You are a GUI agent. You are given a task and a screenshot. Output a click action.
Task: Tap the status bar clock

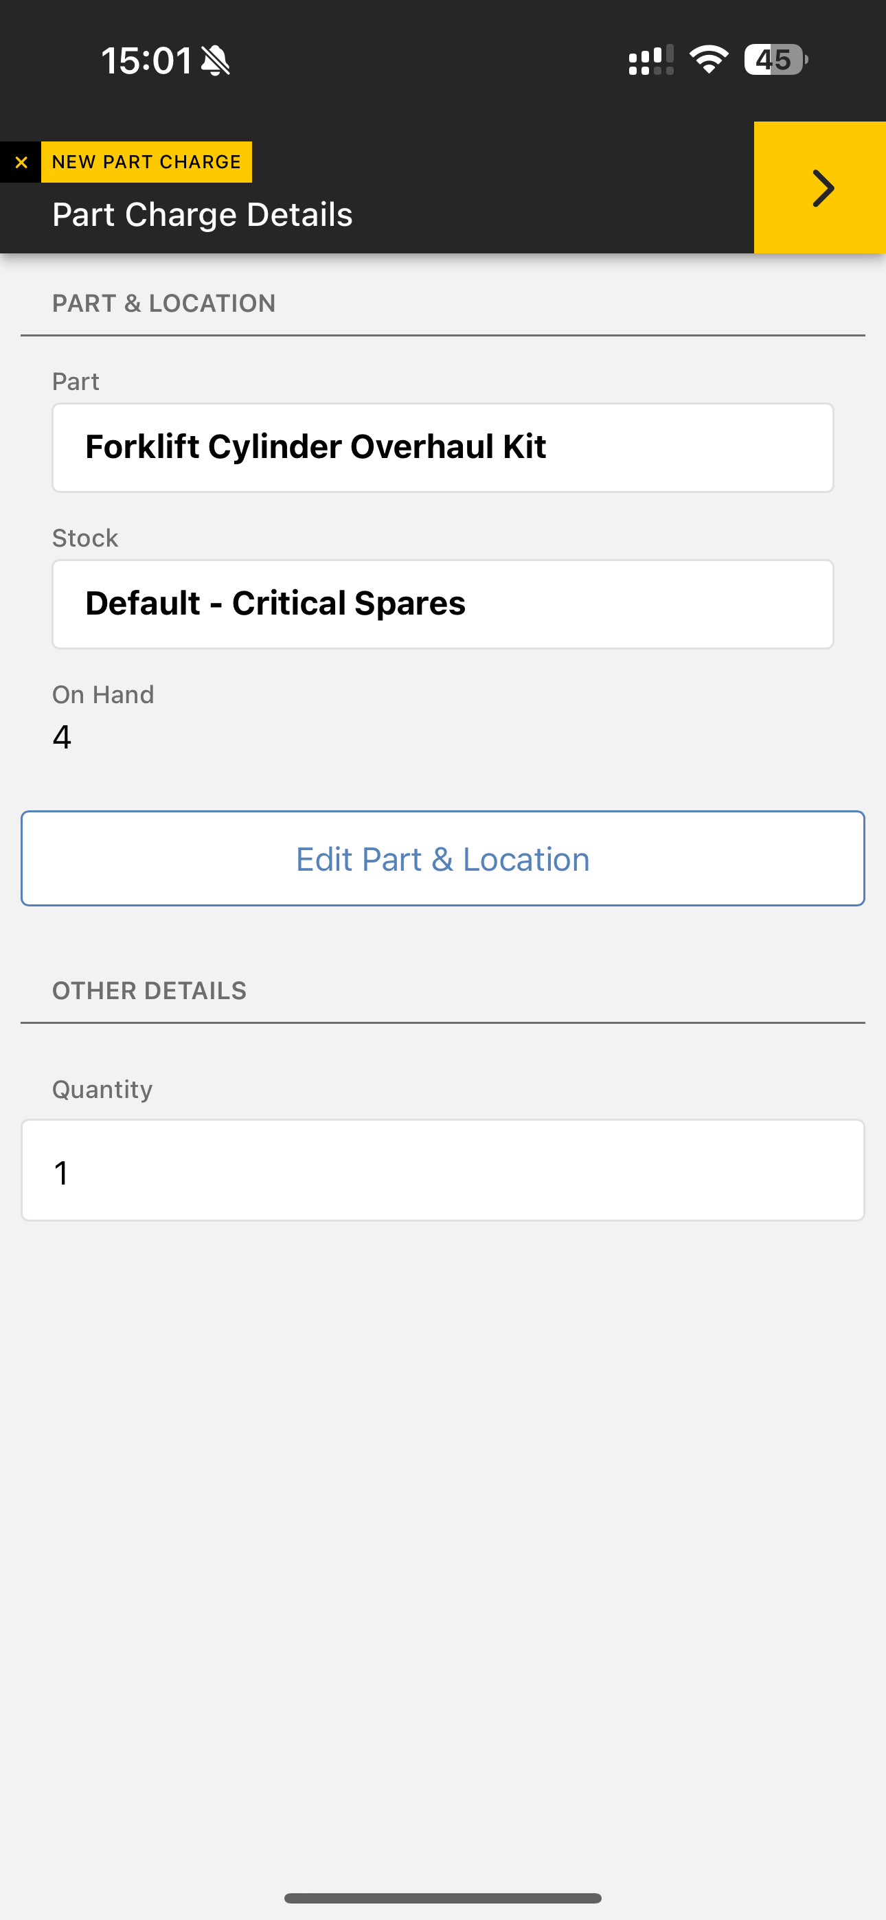click(x=147, y=60)
